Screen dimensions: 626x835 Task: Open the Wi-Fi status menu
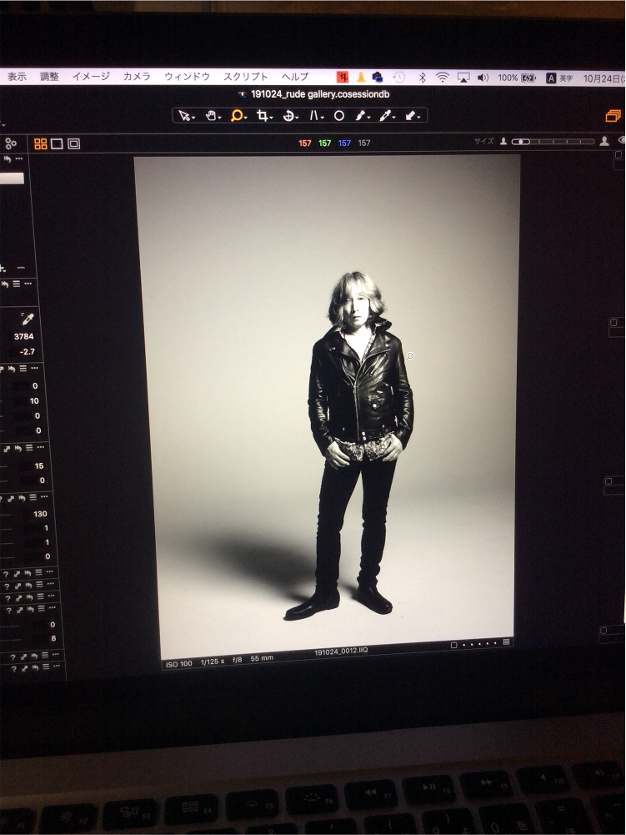(x=443, y=78)
